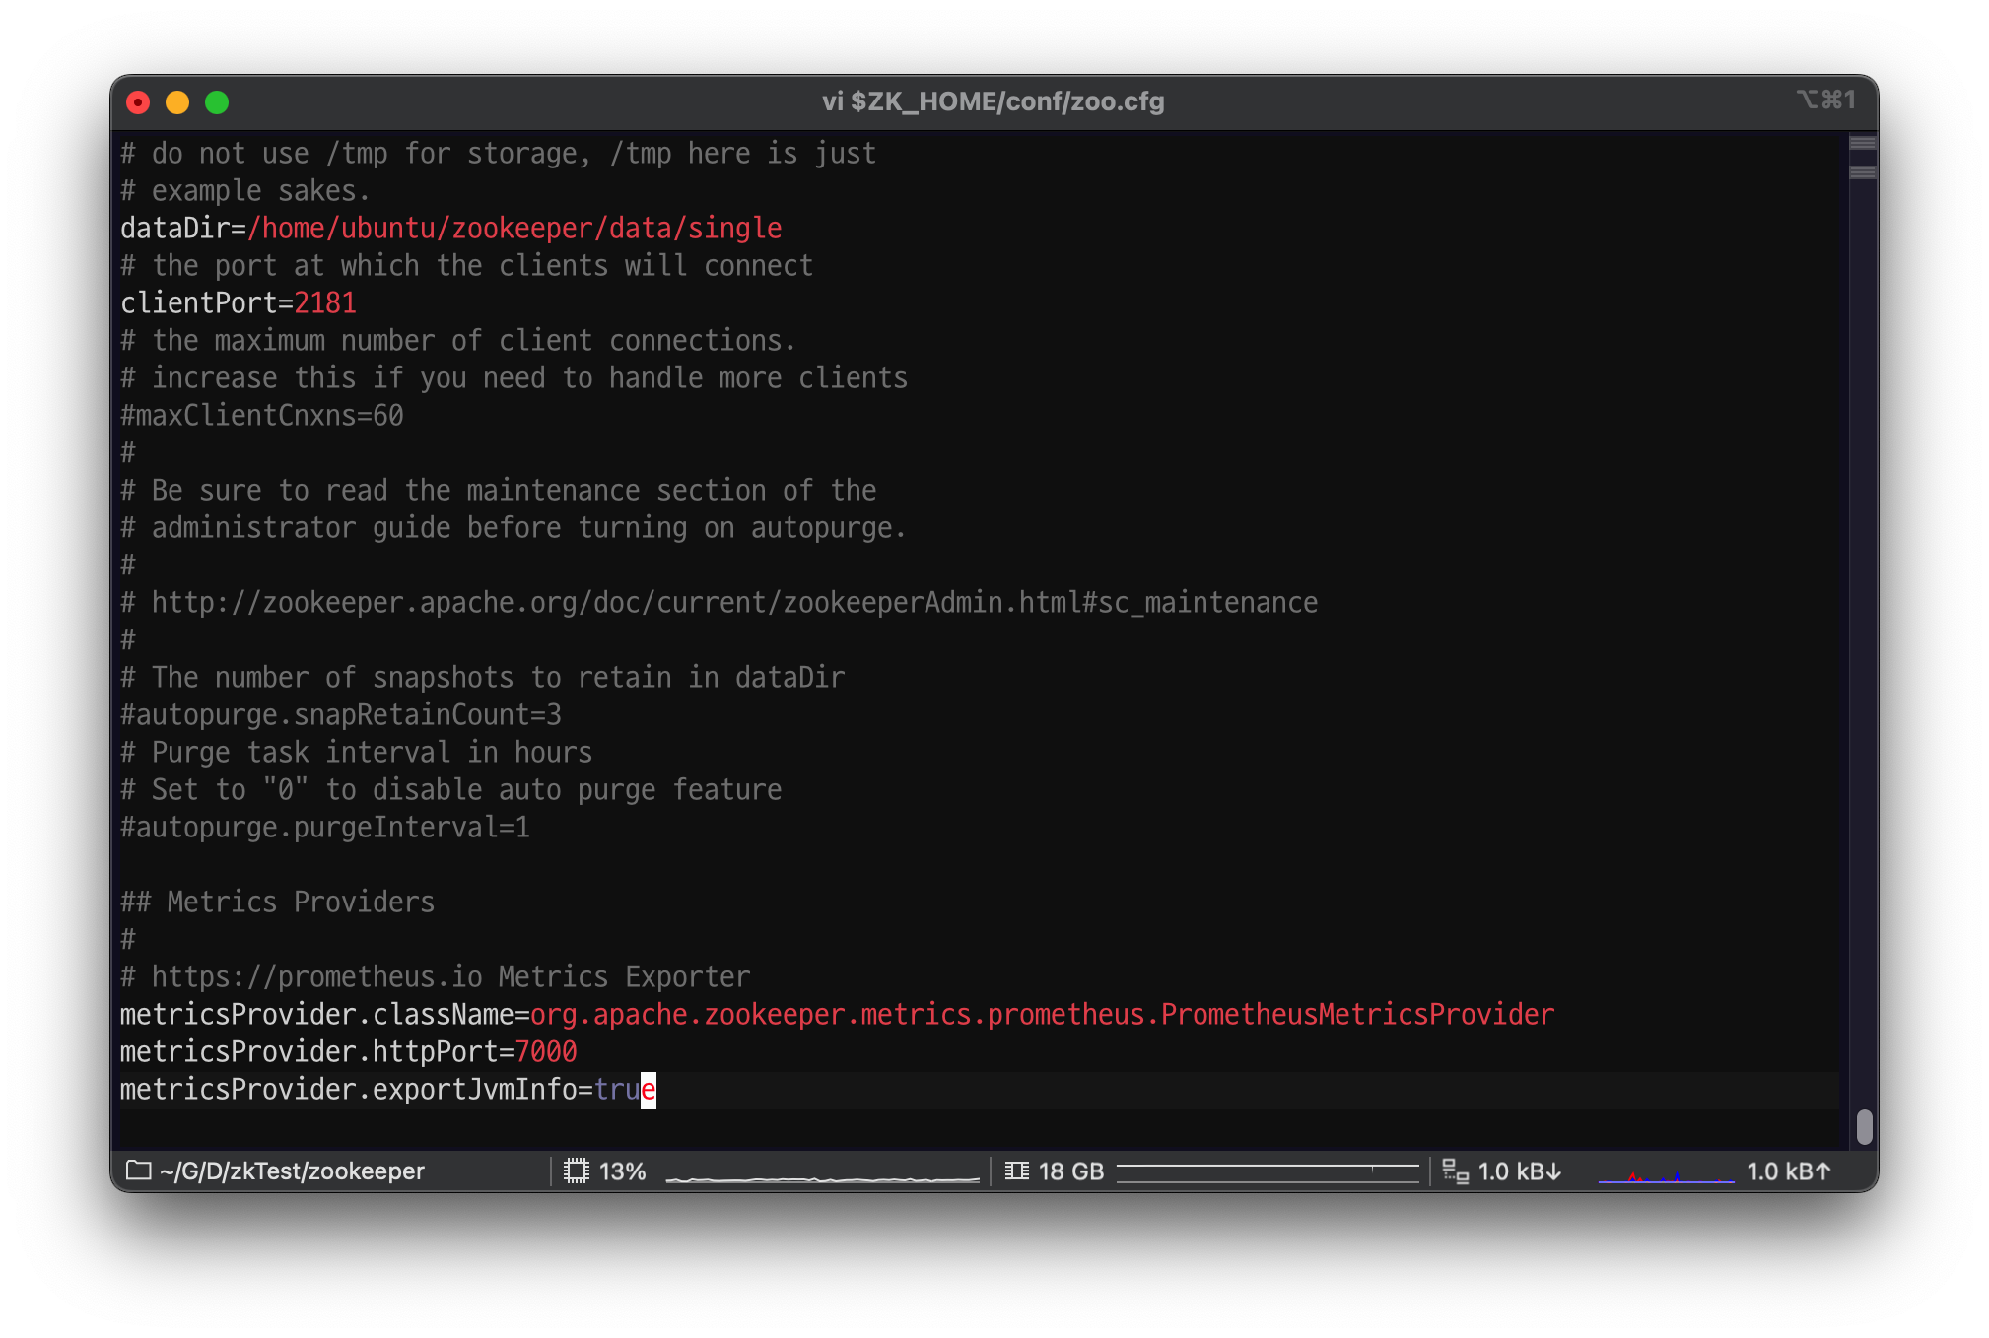
Task: Click the 13% CPU usage label
Action: click(622, 1171)
